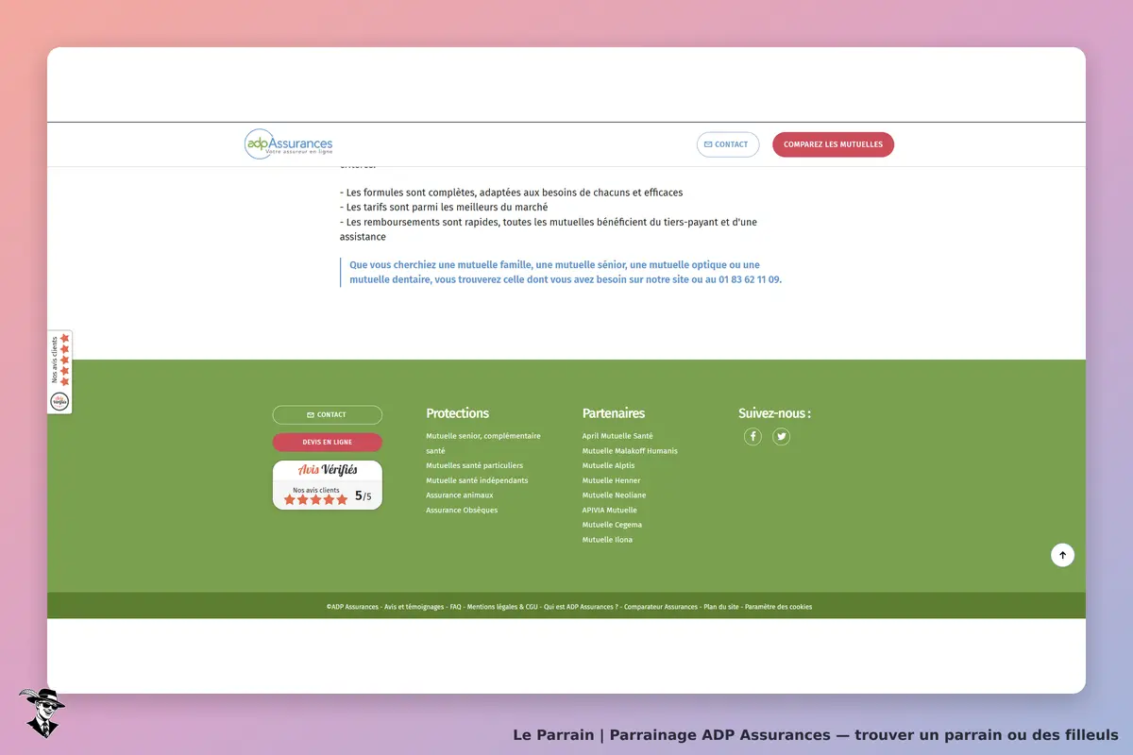Open Mutuelle Alptis link
The image size is (1133, 755).
tap(608, 465)
